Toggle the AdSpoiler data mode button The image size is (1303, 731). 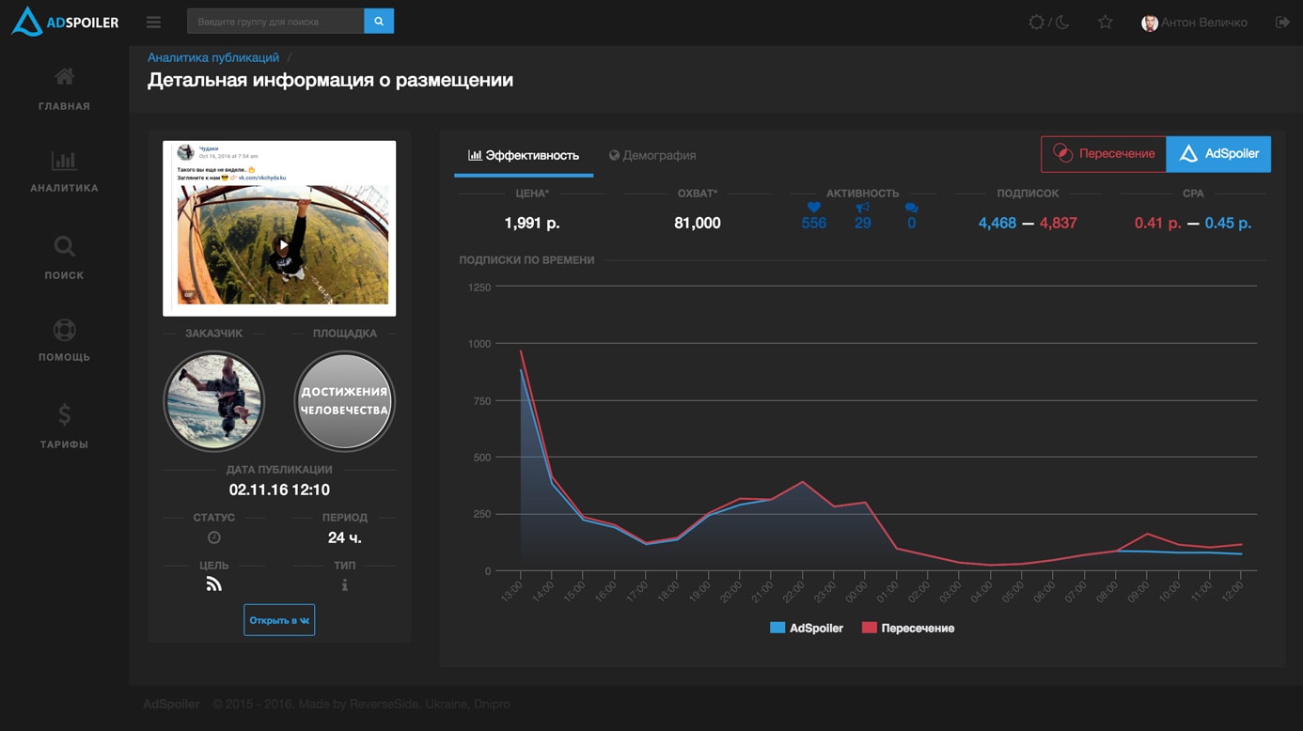pyautogui.click(x=1218, y=154)
